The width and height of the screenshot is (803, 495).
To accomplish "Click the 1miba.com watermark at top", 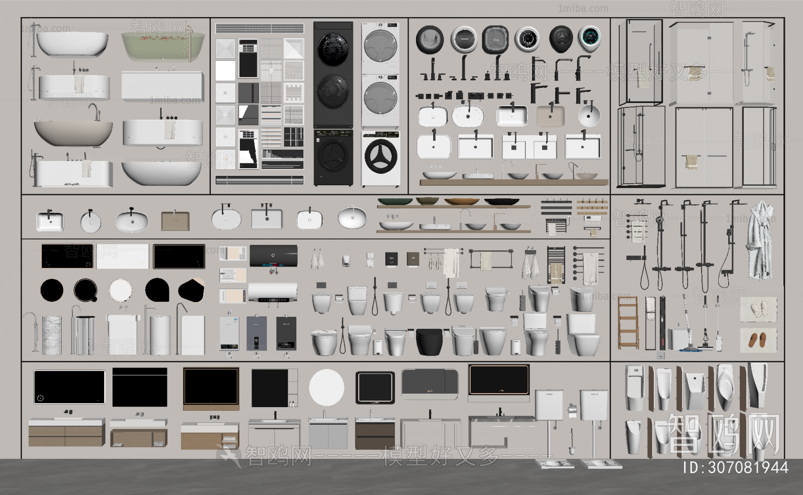I will (583, 9).
